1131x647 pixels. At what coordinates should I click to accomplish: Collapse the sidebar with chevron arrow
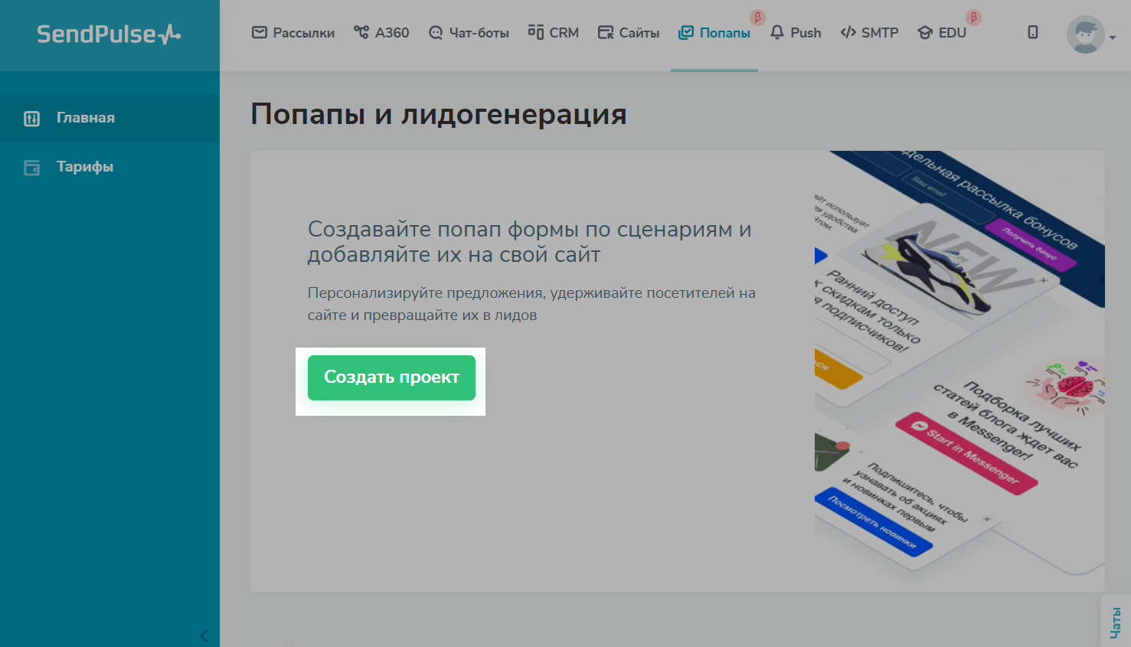(204, 636)
